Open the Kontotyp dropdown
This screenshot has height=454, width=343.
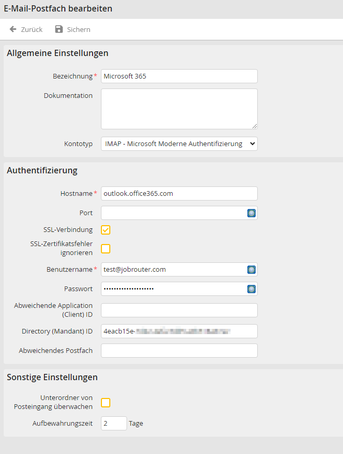(179, 143)
